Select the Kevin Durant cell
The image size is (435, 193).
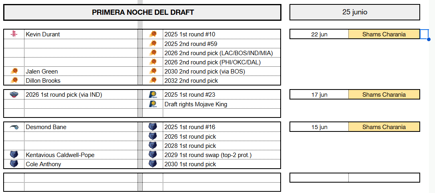point(81,34)
